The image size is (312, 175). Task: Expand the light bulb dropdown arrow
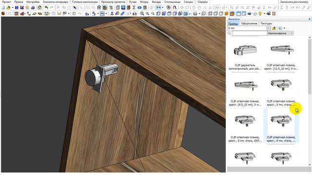tap(264, 14)
